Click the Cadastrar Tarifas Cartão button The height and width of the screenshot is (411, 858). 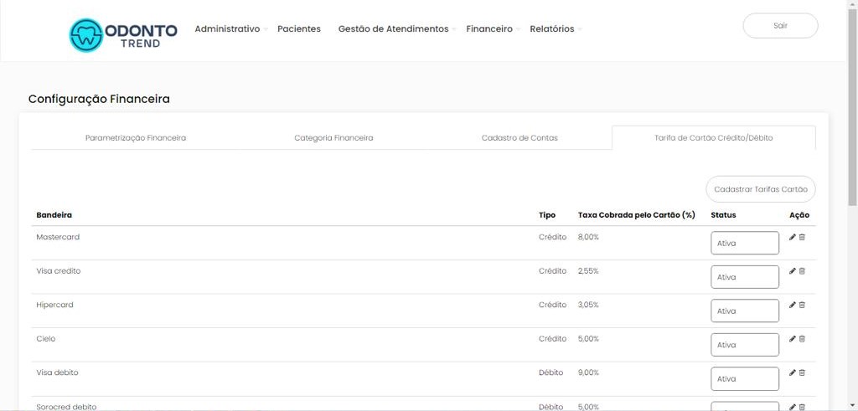pos(760,189)
